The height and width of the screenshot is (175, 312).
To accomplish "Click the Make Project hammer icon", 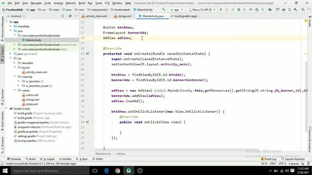I will pyautogui.click(x=164, y=10).
